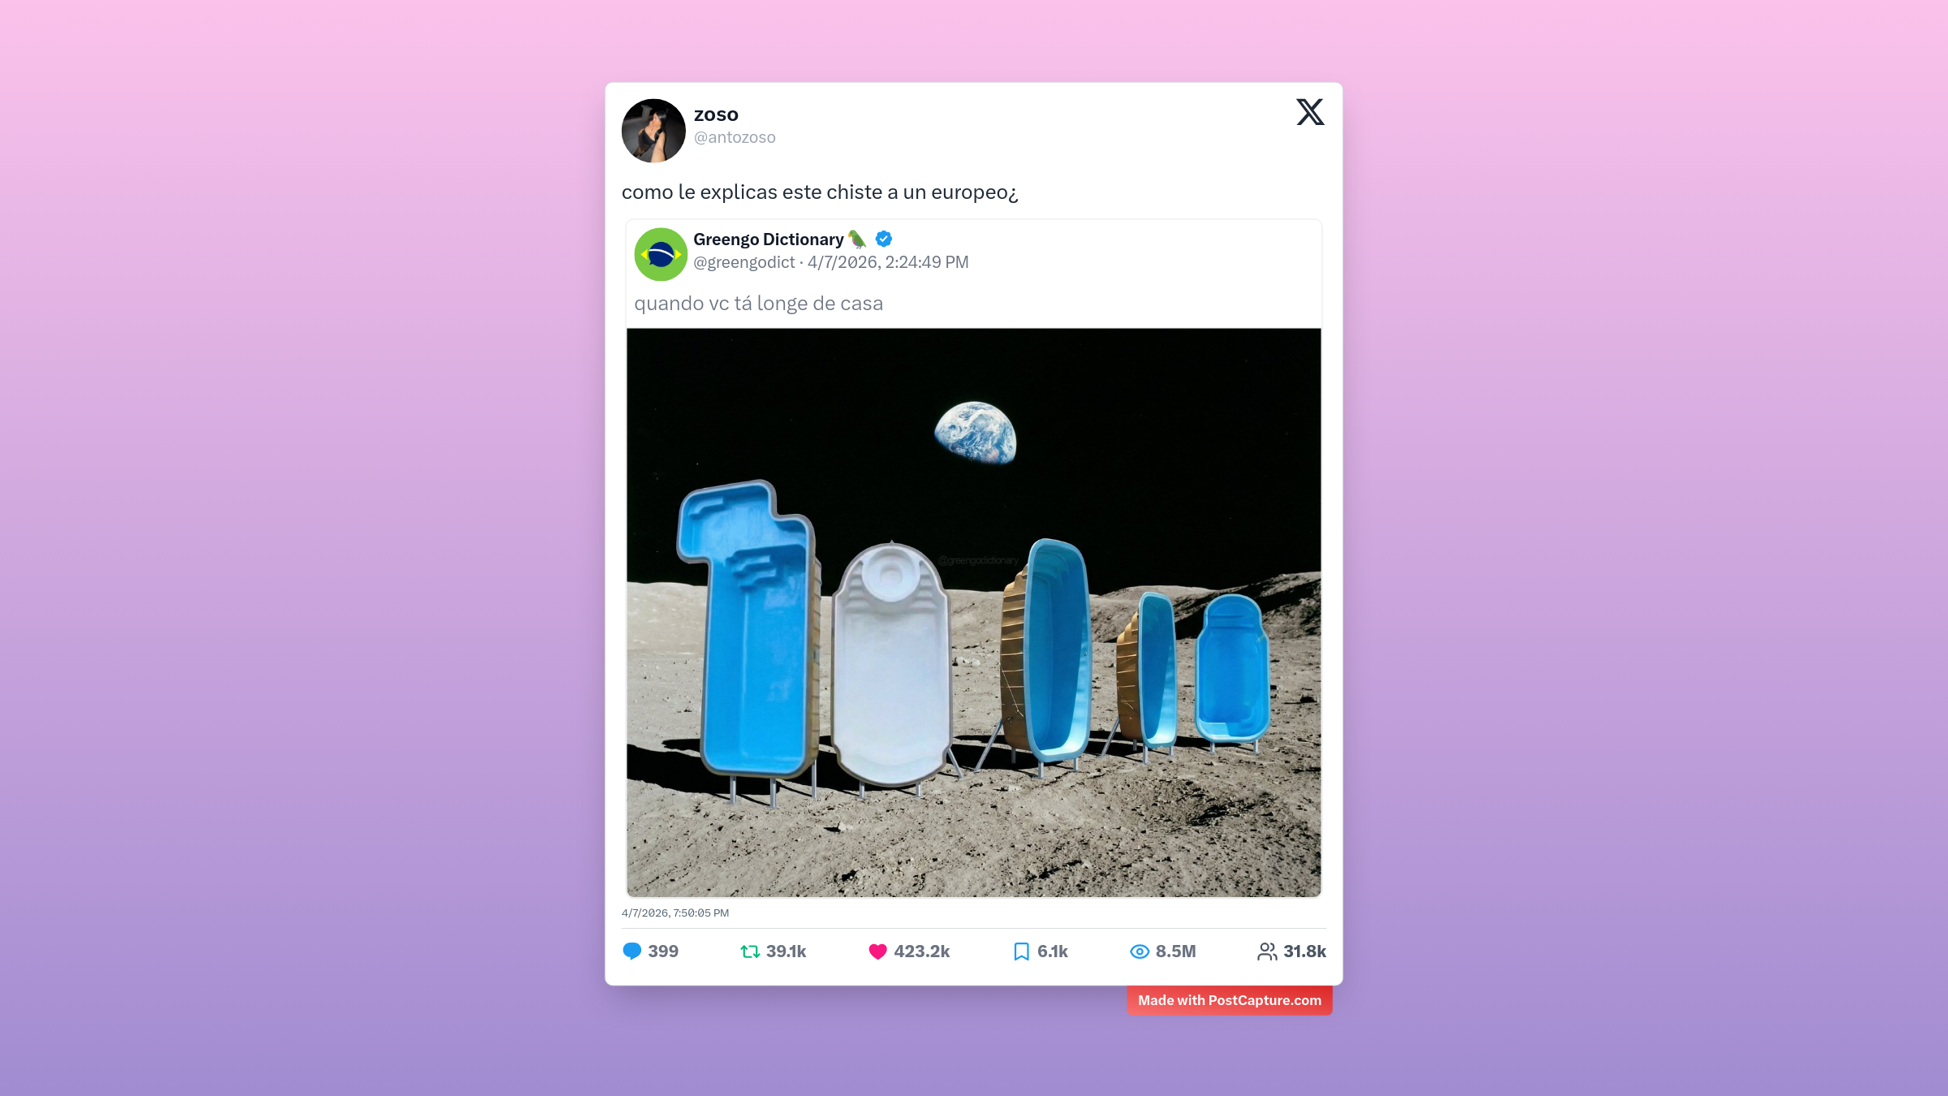The image size is (1948, 1096).
Task: Click the 423.2k likes count
Action: click(x=922, y=951)
